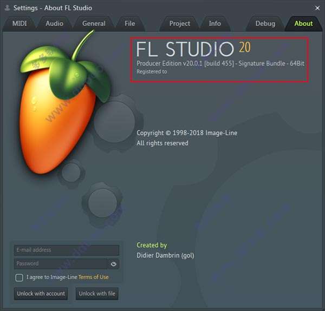
Task: Switch to the Audio tab
Action: tap(54, 24)
